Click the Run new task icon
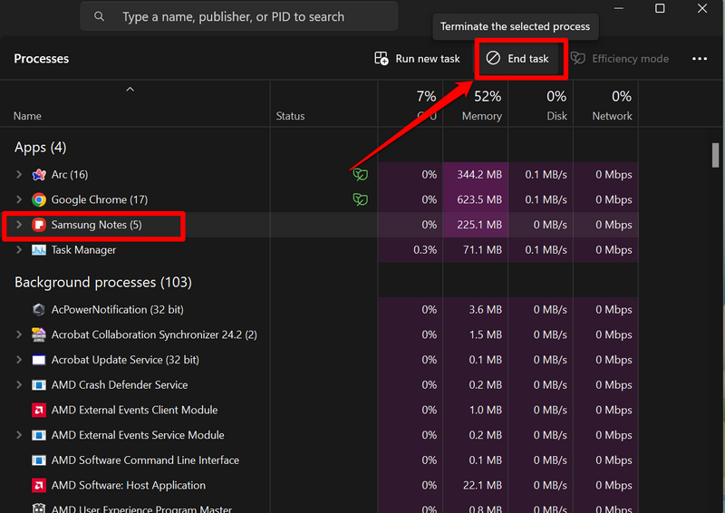Viewport: 725px width, 513px height. 382,59
